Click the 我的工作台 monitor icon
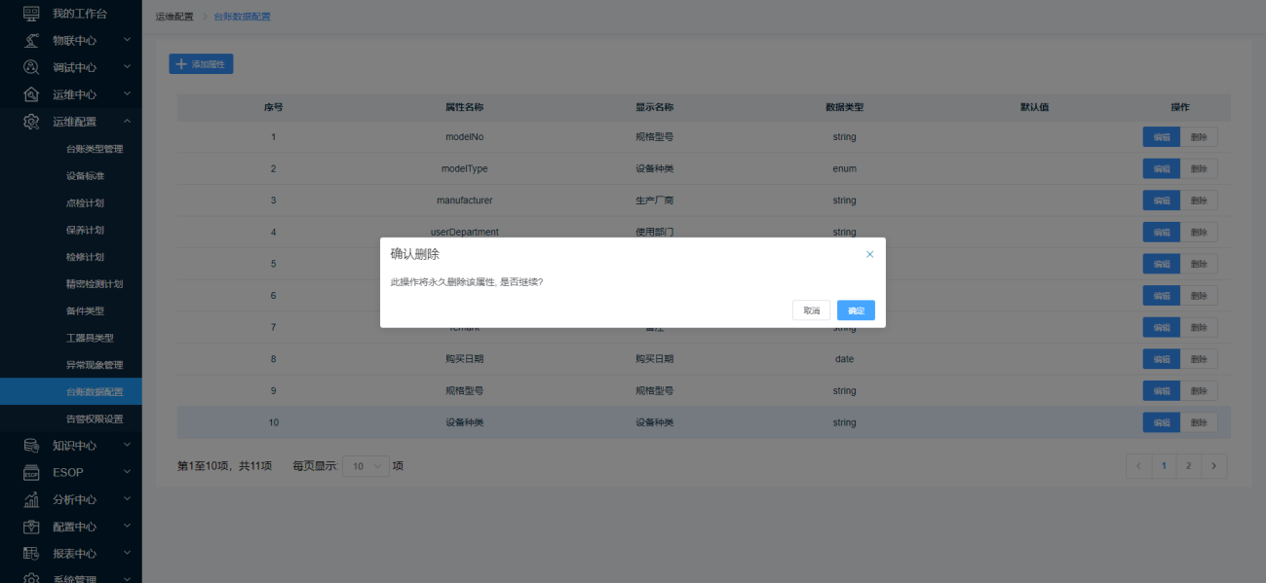This screenshot has height=583, width=1266. point(31,14)
